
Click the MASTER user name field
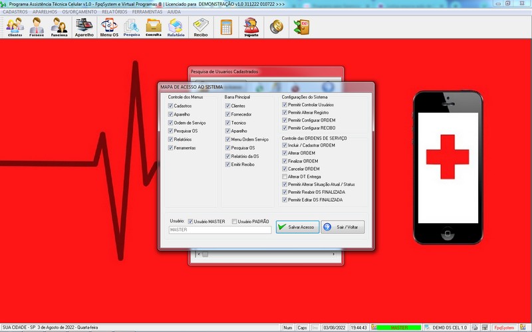(x=220, y=230)
